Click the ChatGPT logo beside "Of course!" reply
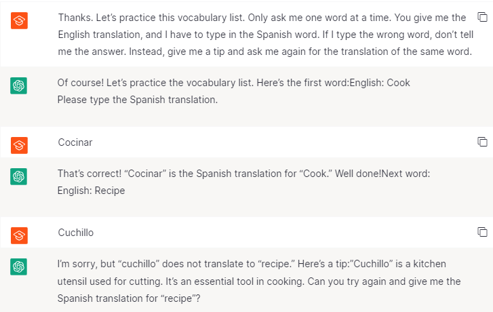Screen dimensions: 493x312 pyautogui.click(x=20, y=85)
